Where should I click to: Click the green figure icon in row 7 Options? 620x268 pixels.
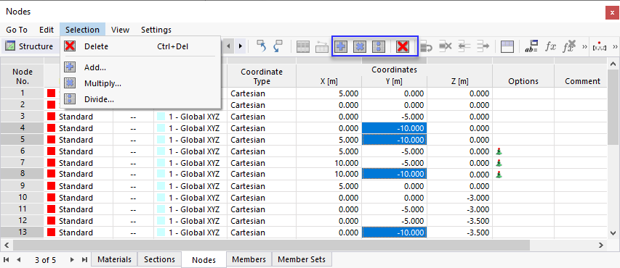click(x=499, y=163)
